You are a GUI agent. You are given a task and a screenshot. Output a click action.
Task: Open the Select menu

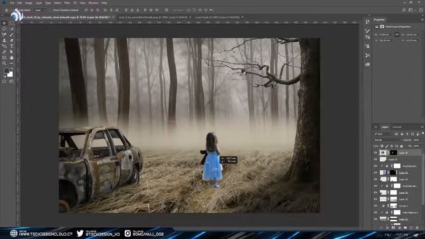(58, 3)
